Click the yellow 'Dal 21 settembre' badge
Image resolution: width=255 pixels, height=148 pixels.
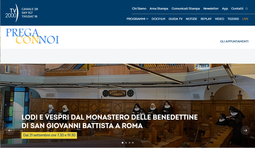point(49,135)
